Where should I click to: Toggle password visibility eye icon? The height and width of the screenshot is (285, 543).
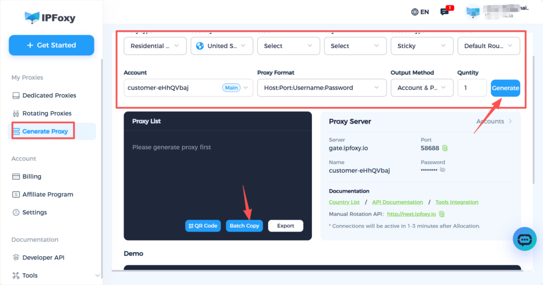click(x=443, y=170)
